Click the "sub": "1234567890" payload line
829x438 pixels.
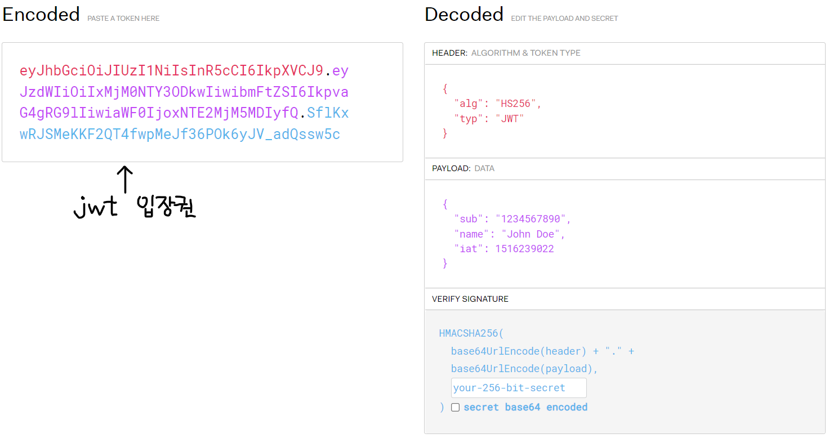tap(513, 219)
